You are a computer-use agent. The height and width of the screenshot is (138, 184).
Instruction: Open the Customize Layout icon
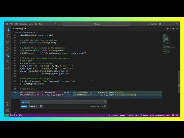[x=160, y=24]
